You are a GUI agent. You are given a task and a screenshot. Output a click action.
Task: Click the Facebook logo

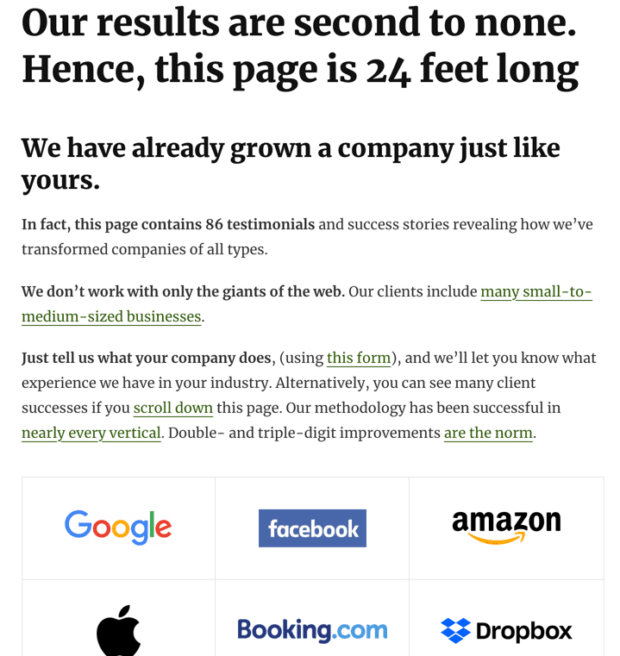(x=312, y=528)
